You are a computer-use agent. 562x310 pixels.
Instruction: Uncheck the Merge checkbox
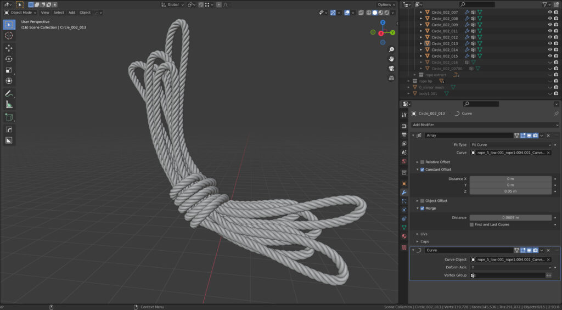[422, 208]
